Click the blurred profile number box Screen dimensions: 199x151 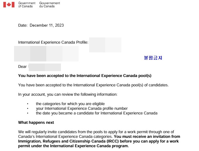point(105,45)
